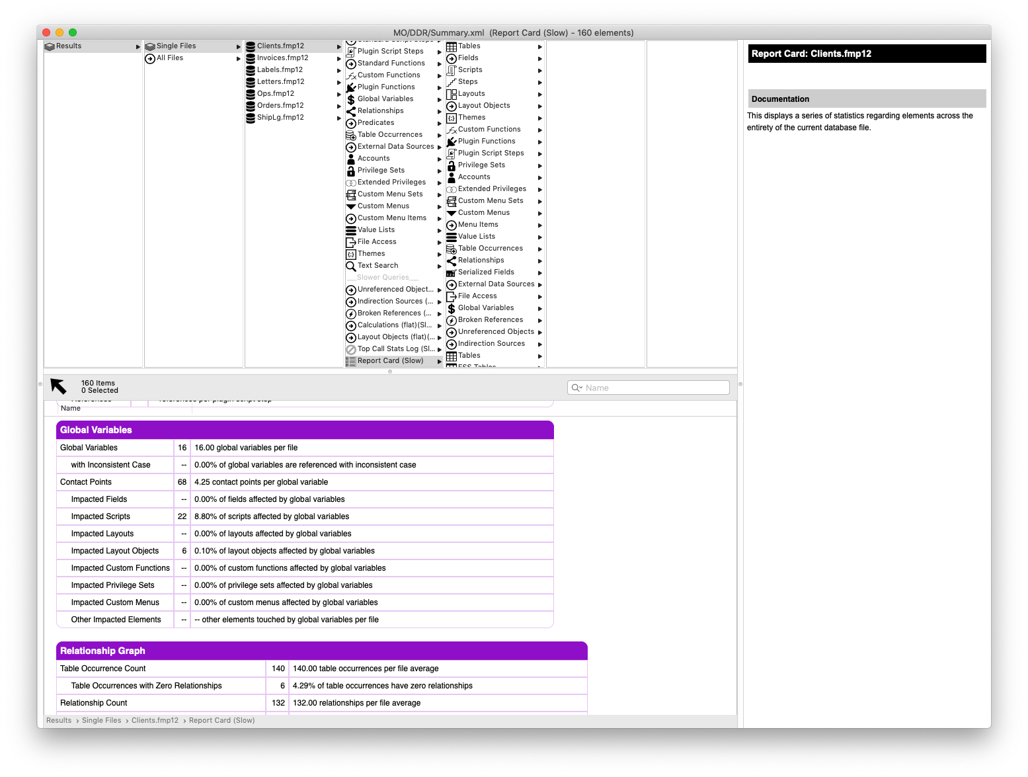The width and height of the screenshot is (1028, 777).
Task: Click the Layouts panel icon in report column
Action: 452,94
